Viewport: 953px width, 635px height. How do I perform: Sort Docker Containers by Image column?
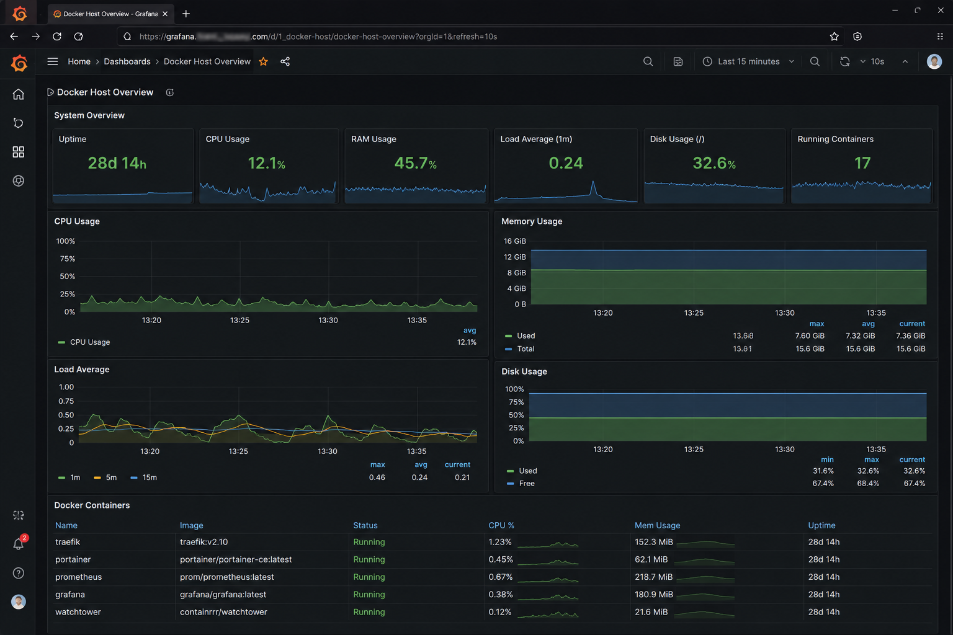[x=192, y=525]
